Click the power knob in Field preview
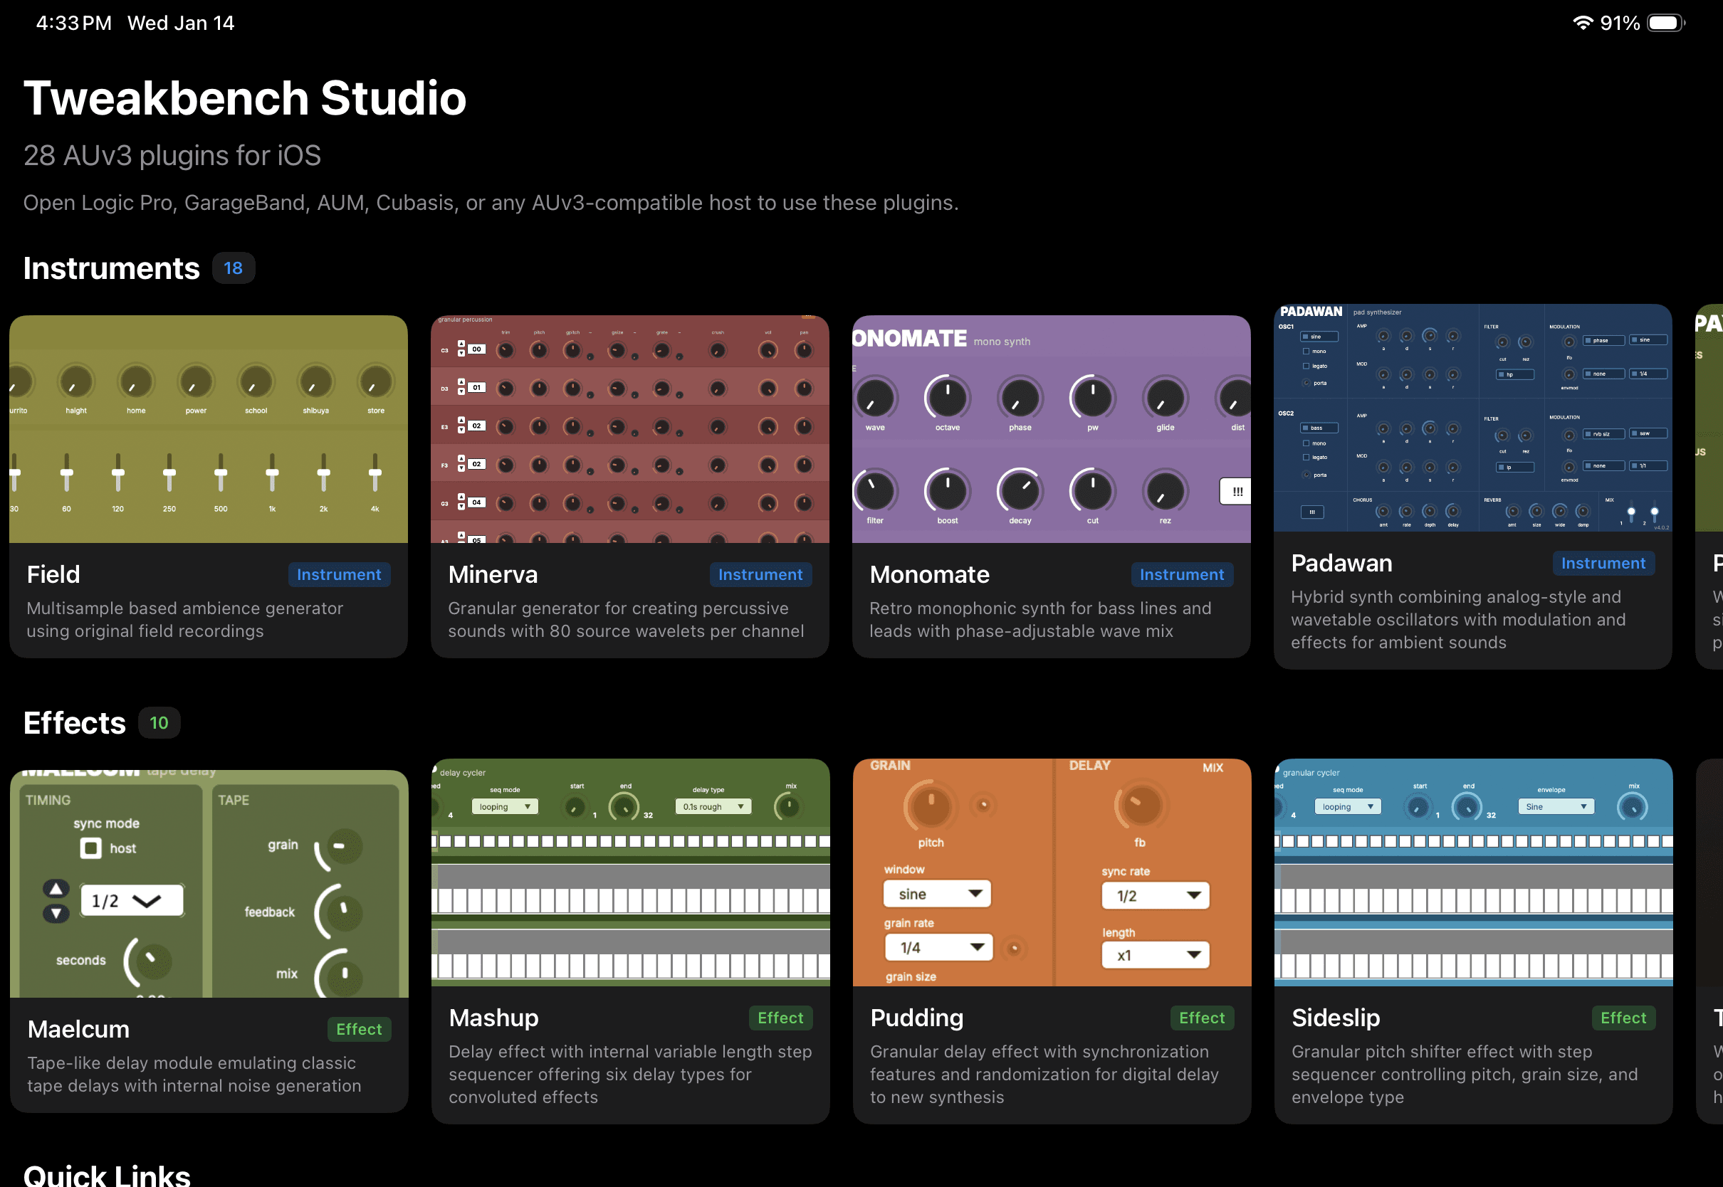This screenshot has height=1187, width=1723. [x=196, y=382]
